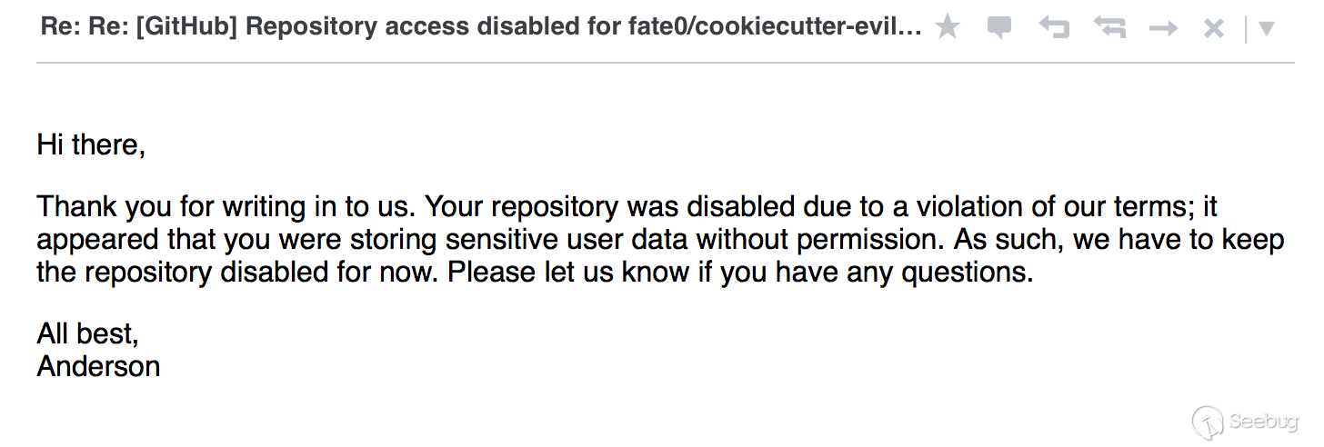Screen dimensions: 1324x447
Task: Click "Please let us know if you have any questions."
Action: pos(740,273)
